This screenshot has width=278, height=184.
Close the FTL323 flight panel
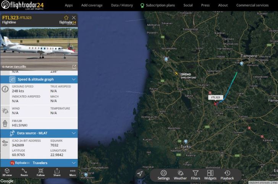(74, 17)
